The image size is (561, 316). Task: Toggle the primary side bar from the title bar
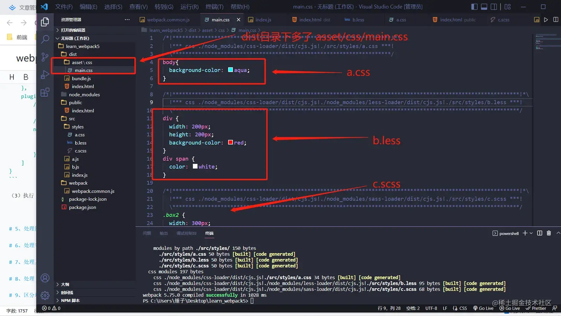[474, 7]
